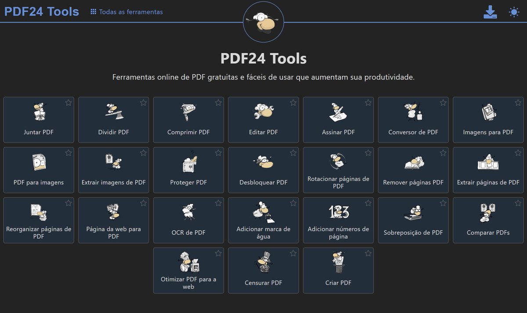This screenshot has width=527, height=313.
Task: Star the Proteger PDF tile
Action: pos(218,153)
